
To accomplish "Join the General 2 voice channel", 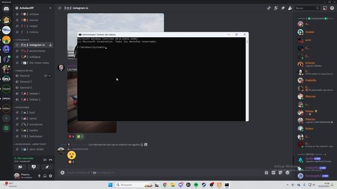I will click(33, 82).
